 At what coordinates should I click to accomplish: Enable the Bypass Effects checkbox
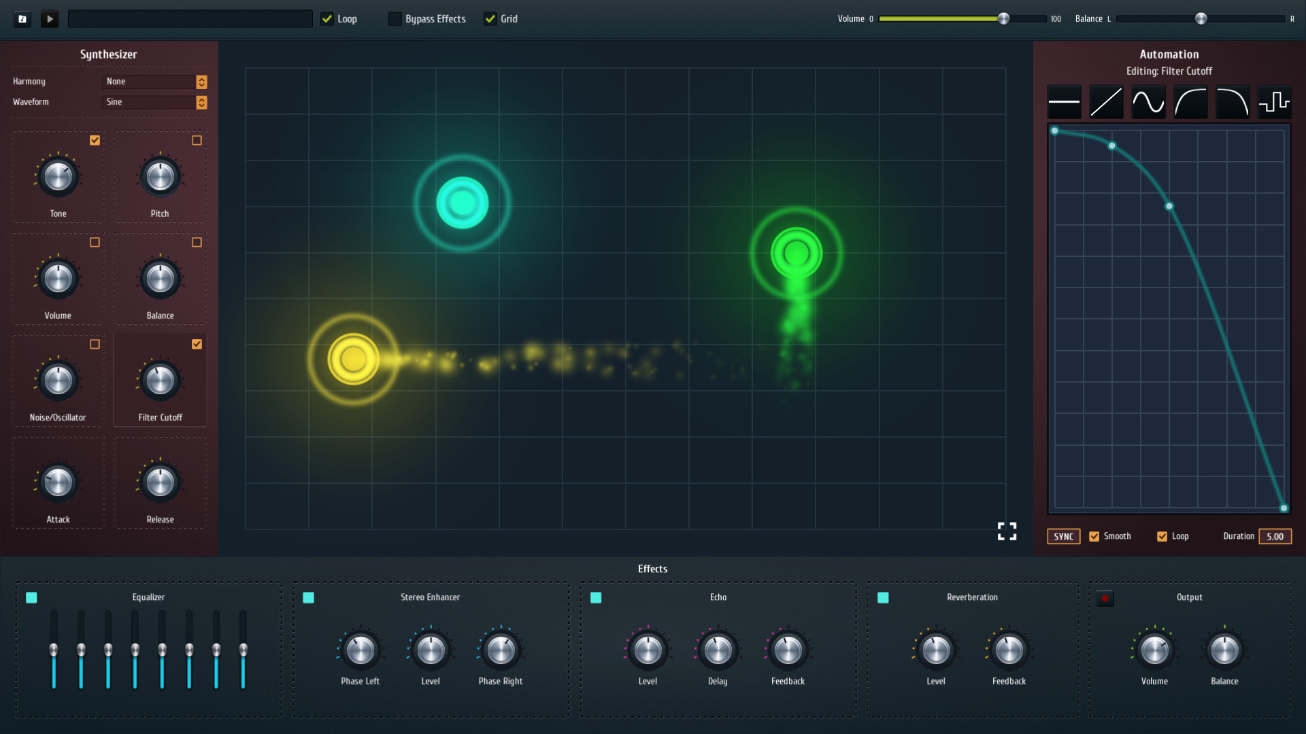[x=395, y=18]
